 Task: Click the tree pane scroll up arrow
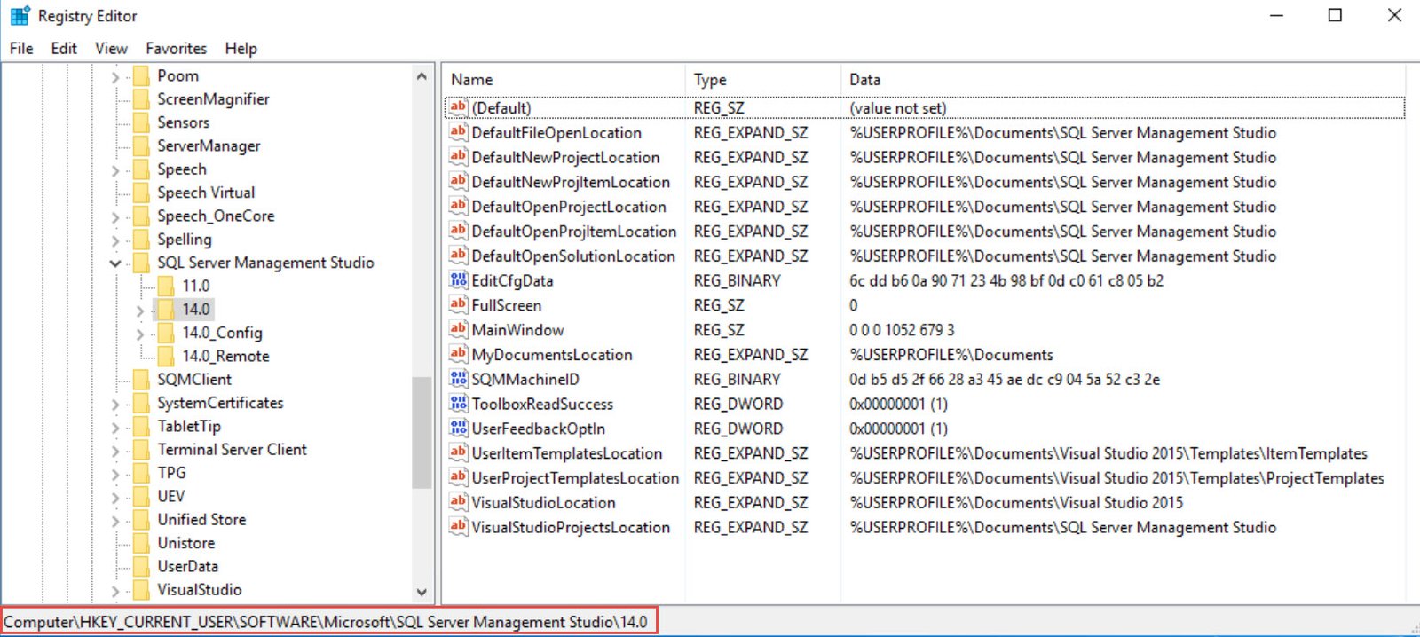point(422,77)
